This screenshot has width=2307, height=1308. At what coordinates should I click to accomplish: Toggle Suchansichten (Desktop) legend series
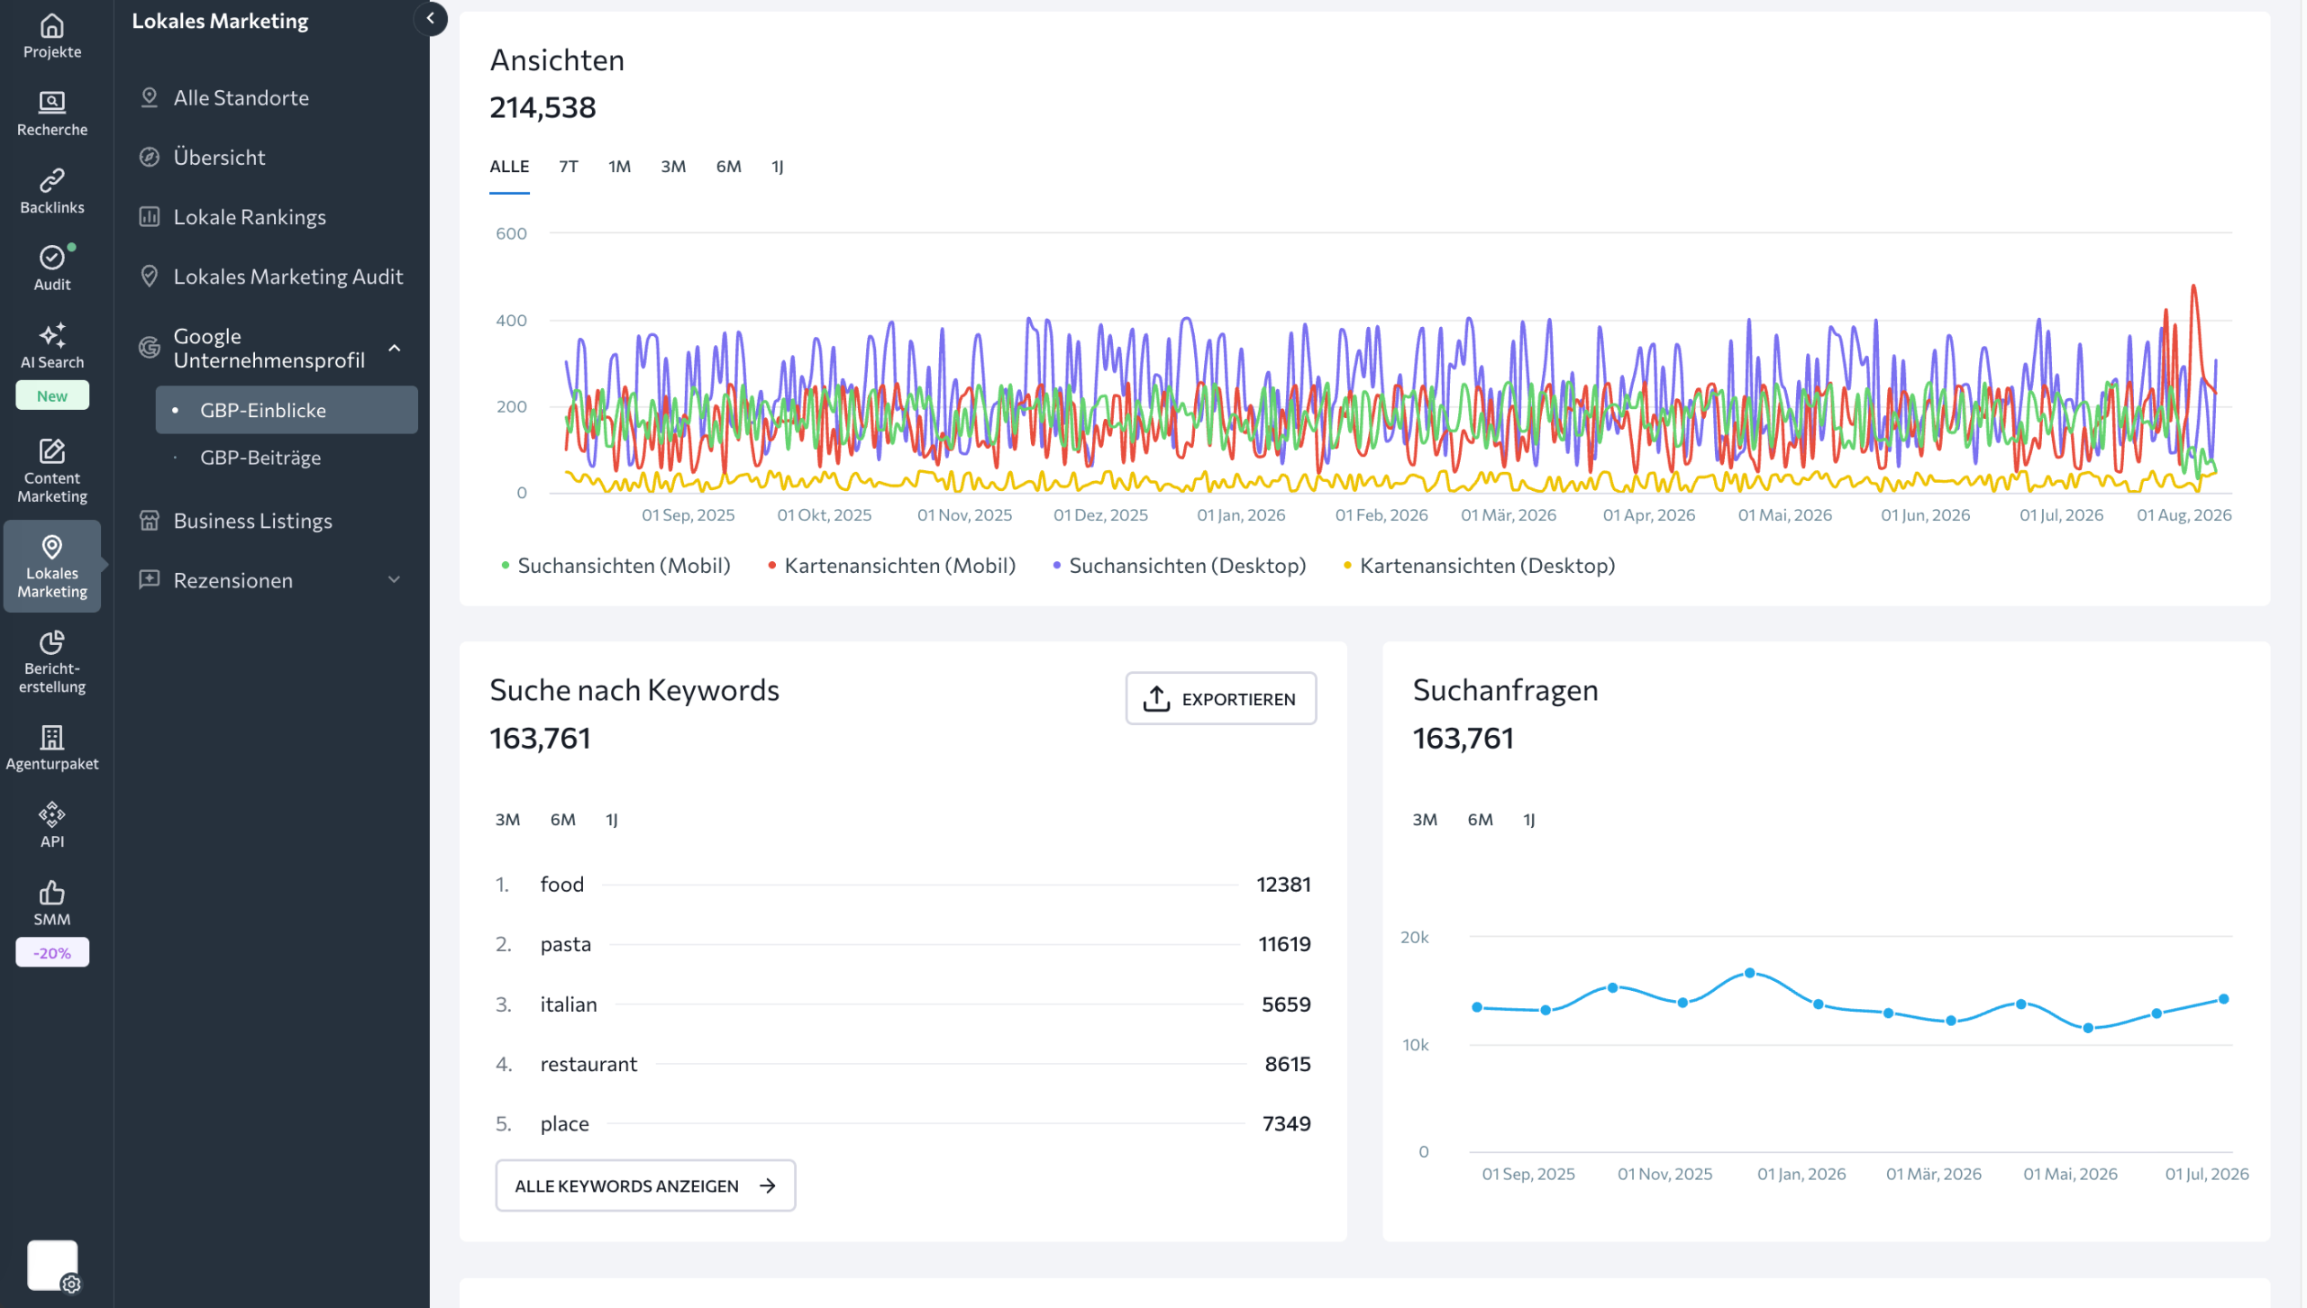coord(1180,566)
